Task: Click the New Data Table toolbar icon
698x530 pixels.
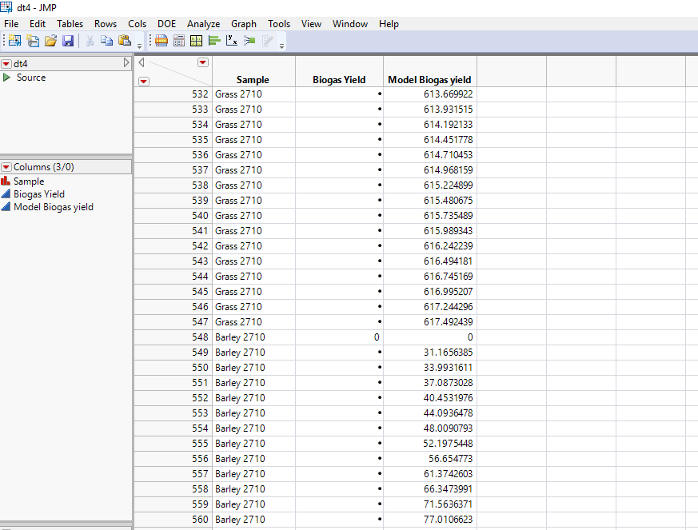Action: click(x=14, y=41)
